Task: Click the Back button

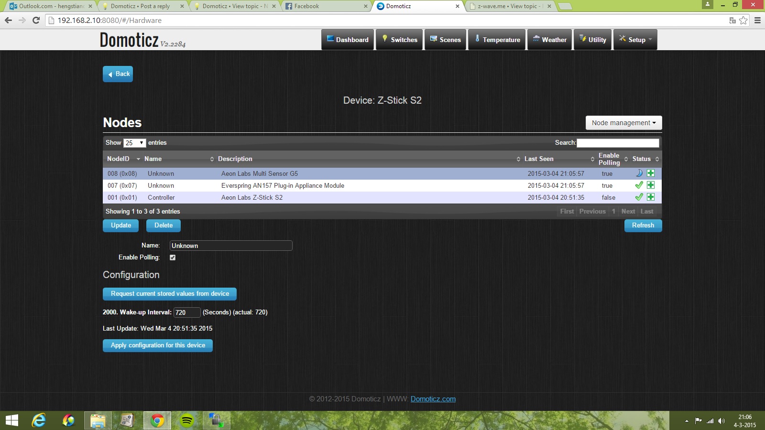Action: (118, 74)
